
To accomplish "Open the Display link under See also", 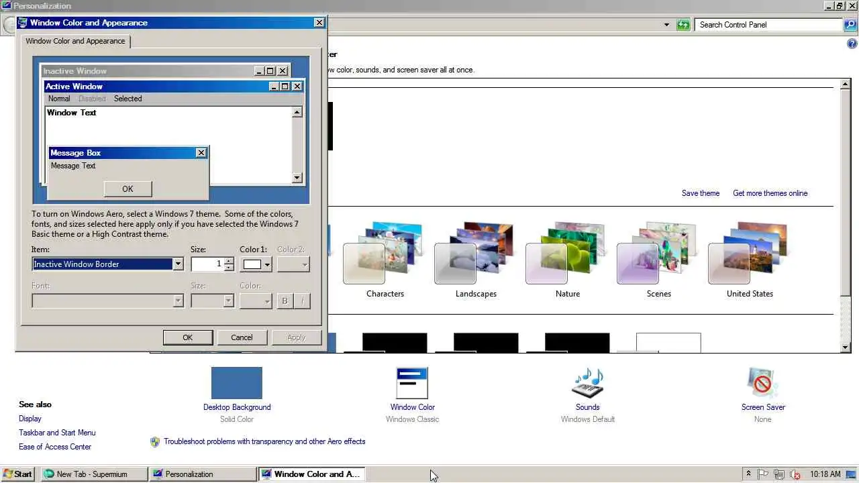I will pos(30,419).
